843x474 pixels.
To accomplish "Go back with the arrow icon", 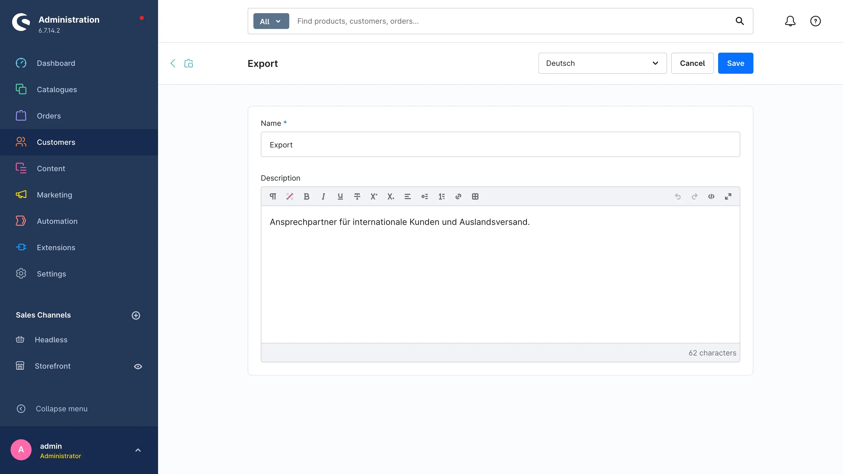I will (173, 63).
